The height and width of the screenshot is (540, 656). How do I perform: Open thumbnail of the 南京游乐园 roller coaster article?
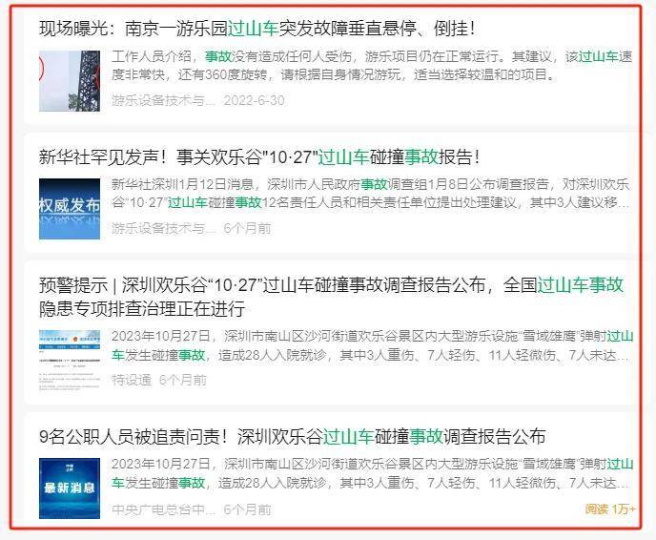(70, 81)
